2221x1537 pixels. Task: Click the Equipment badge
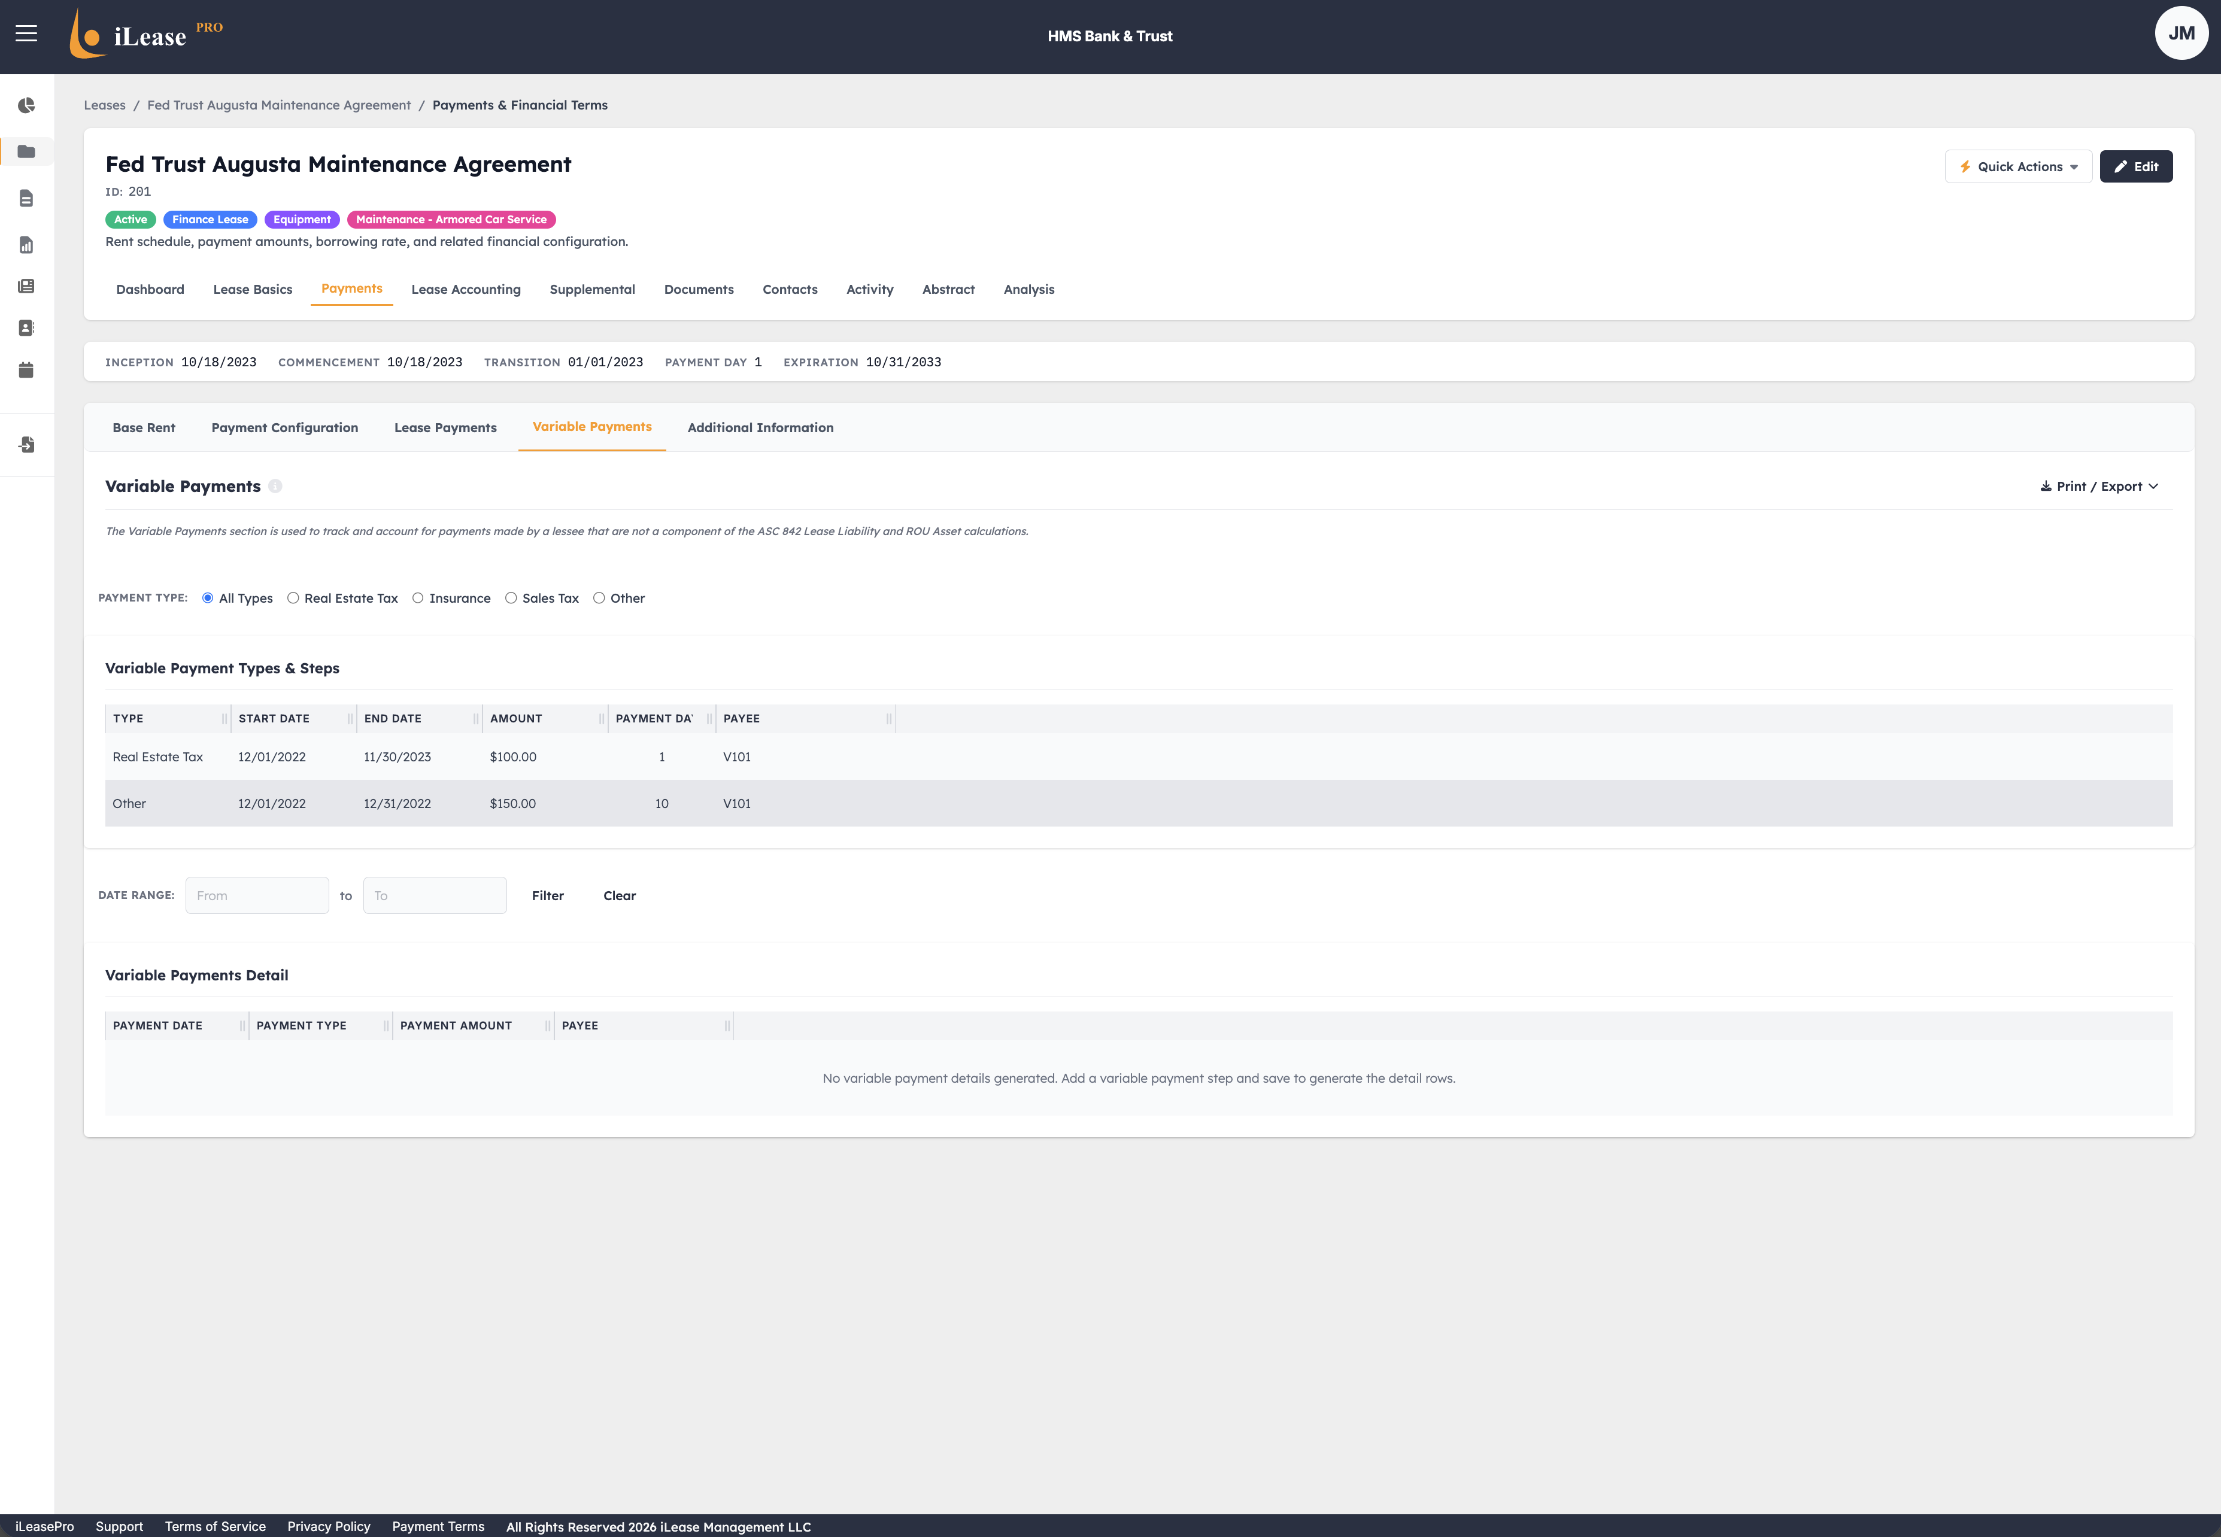(x=302, y=220)
